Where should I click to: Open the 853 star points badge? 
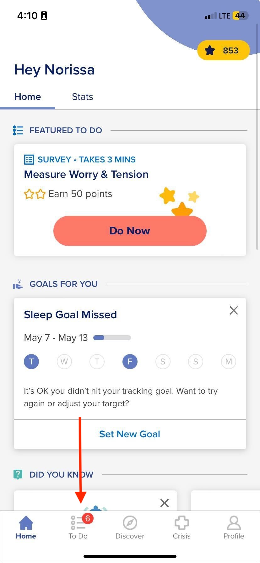[x=224, y=50]
